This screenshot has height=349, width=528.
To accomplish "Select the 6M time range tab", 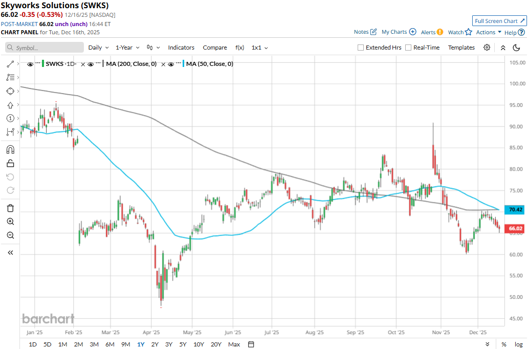I will [x=109, y=344].
